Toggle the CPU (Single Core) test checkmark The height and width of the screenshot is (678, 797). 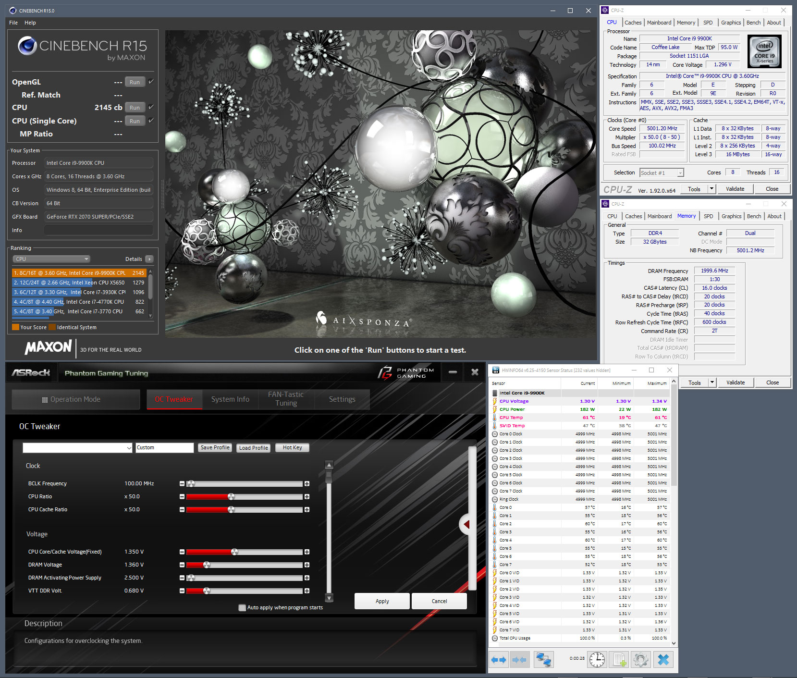pyautogui.click(x=151, y=121)
